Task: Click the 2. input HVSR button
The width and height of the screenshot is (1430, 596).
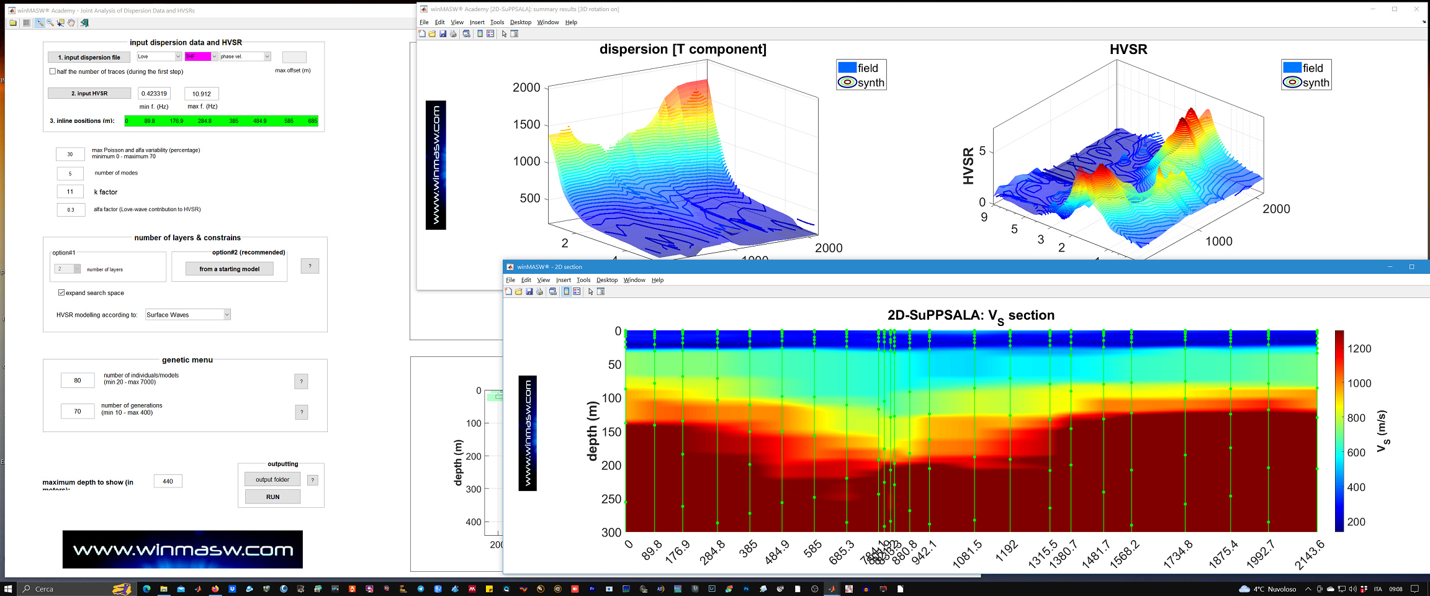Action: click(89, 93)
